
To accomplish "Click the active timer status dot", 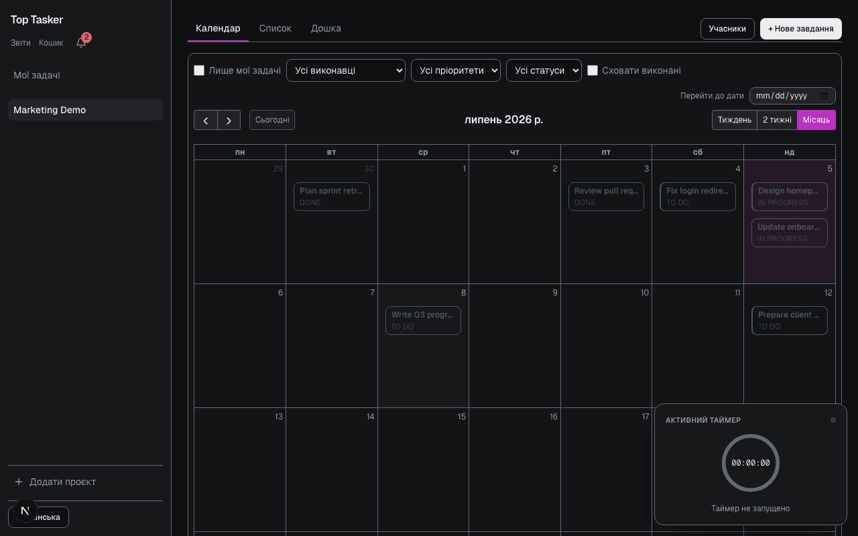I will (833, 420).
